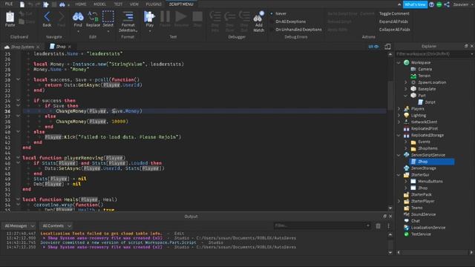Expand Baseplate in Explorer
This screenshot has height=267, width=475.
(406, 89)
